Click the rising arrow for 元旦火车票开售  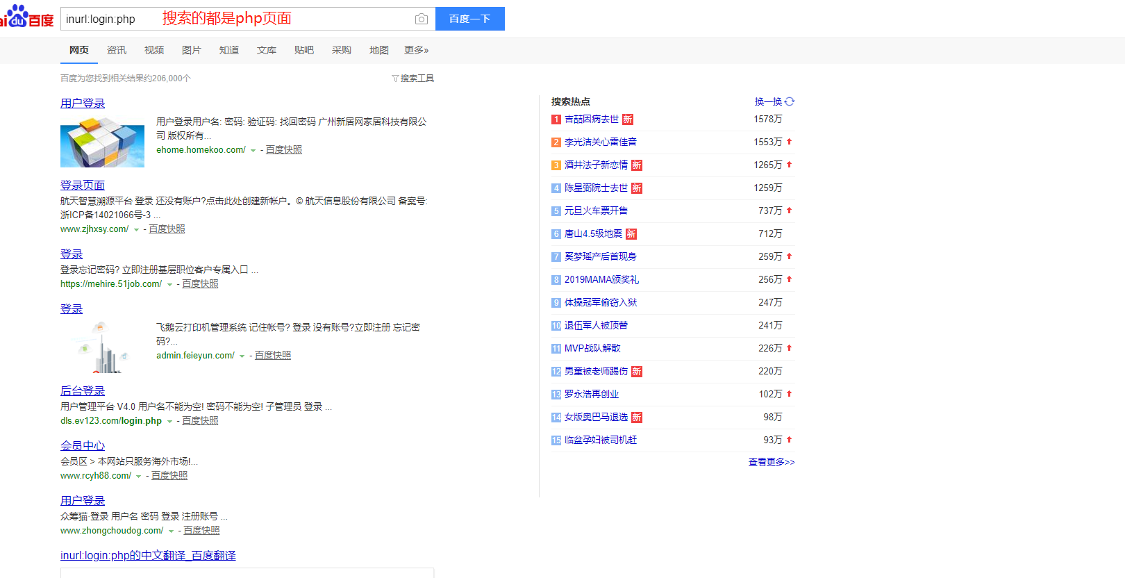[790, 210]
